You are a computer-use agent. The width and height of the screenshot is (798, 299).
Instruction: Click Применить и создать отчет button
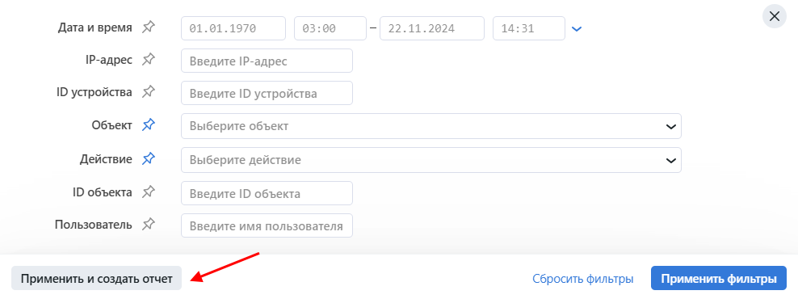pyautogui.click(x=97, y=279)
